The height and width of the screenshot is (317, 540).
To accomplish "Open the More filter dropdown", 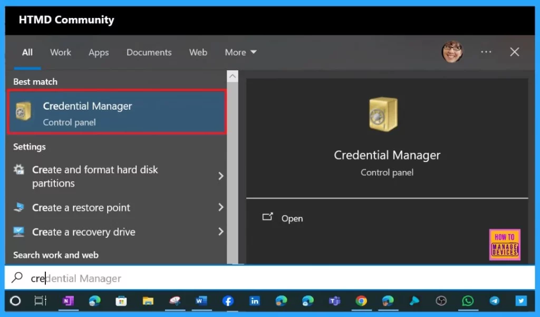I will tap(240, 52).
